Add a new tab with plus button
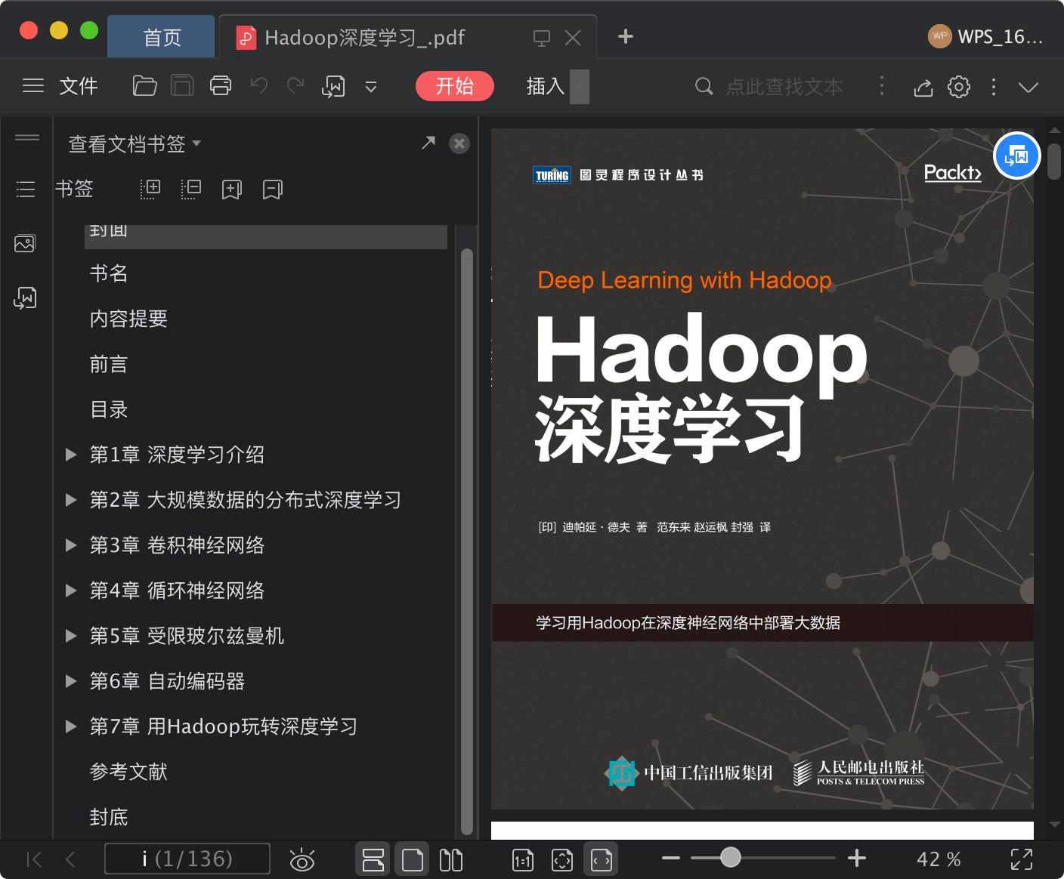The width and height of the screenshot is (1064, 879). click(626, 36)
